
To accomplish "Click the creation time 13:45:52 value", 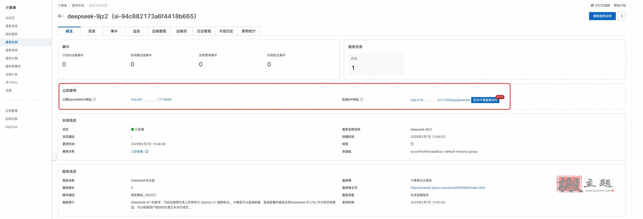I will (x=428, y=137).
